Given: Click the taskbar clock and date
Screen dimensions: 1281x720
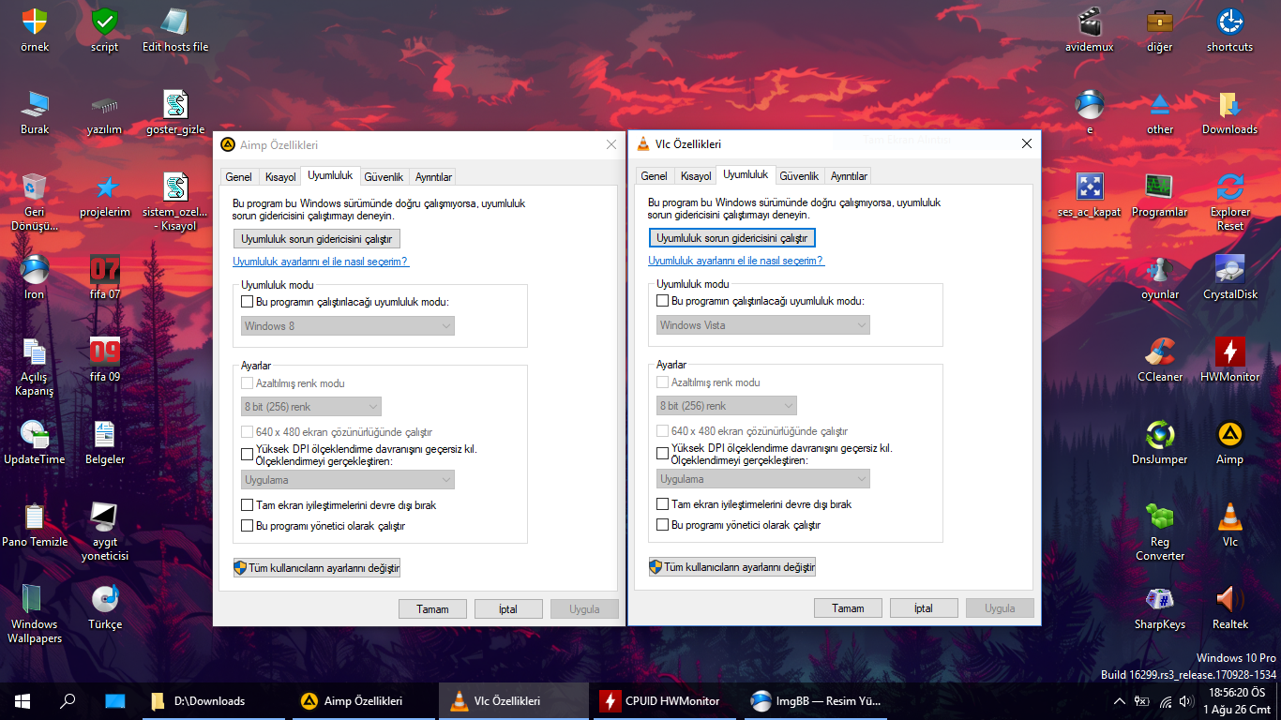Looking at the screenshot, I should 1237,700.
